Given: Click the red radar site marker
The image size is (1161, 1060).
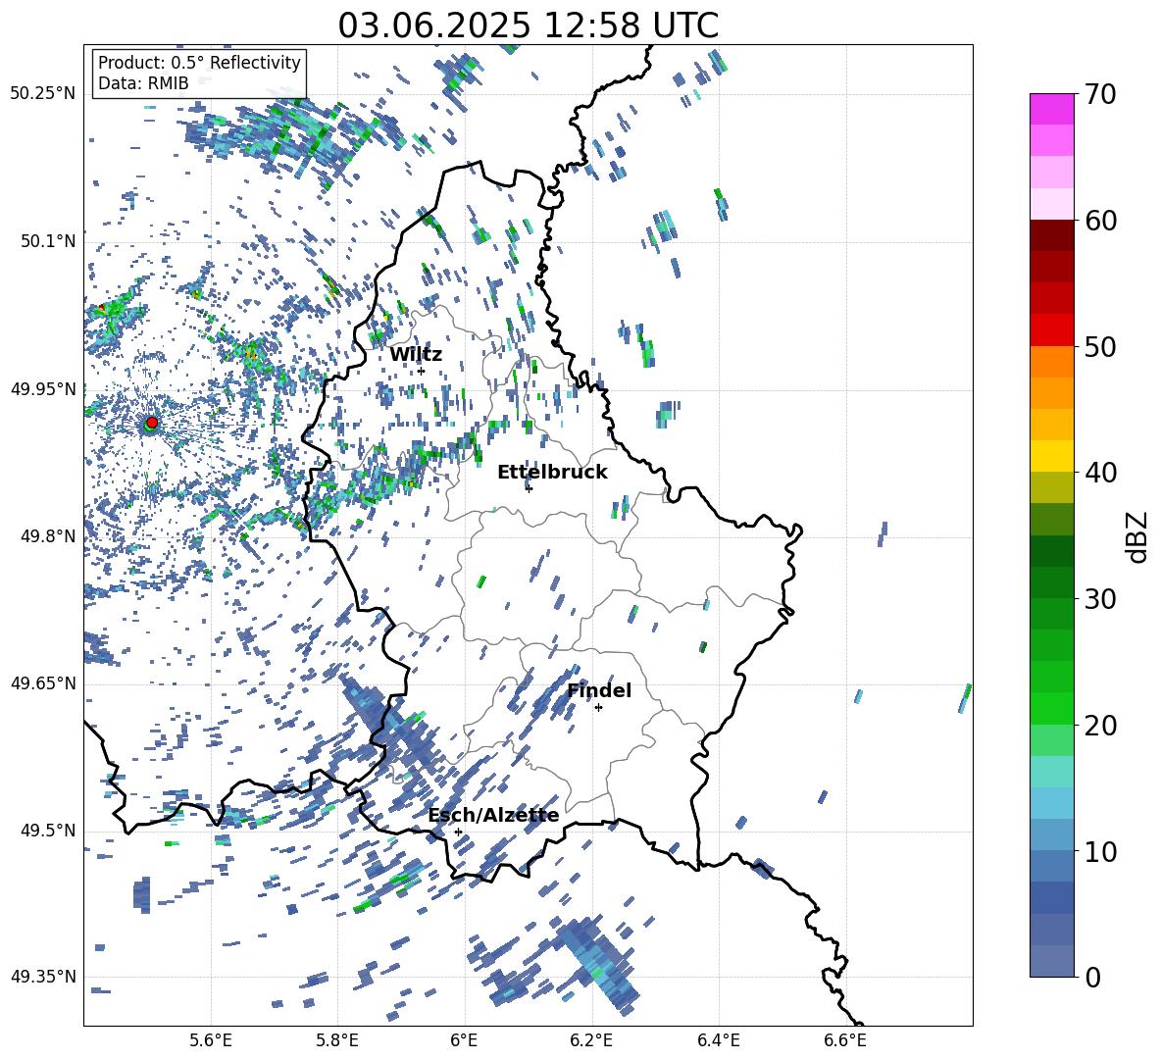Looking at the screenshot, I should tap(152, 423).
